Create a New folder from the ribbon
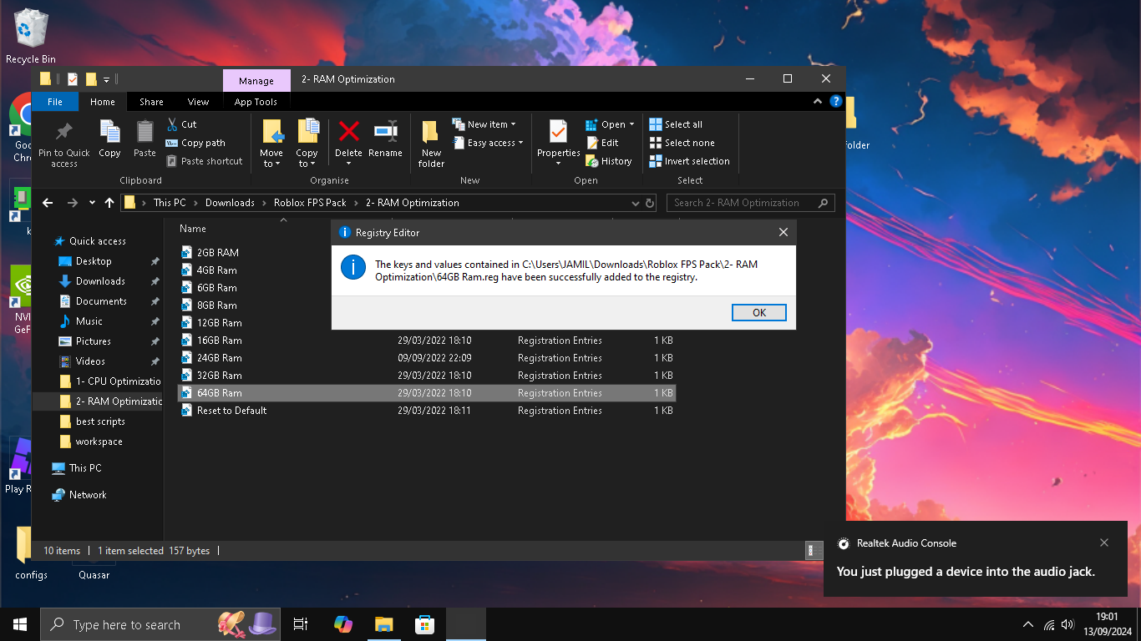 431,143
